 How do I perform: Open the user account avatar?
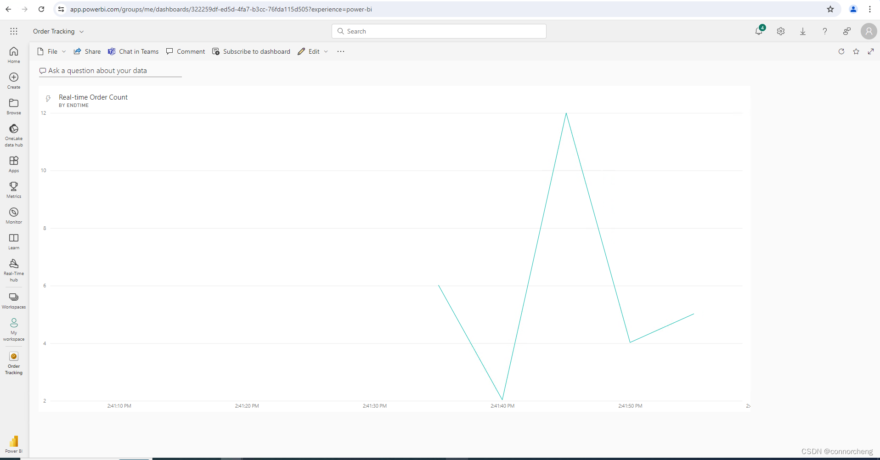[869, 31]
